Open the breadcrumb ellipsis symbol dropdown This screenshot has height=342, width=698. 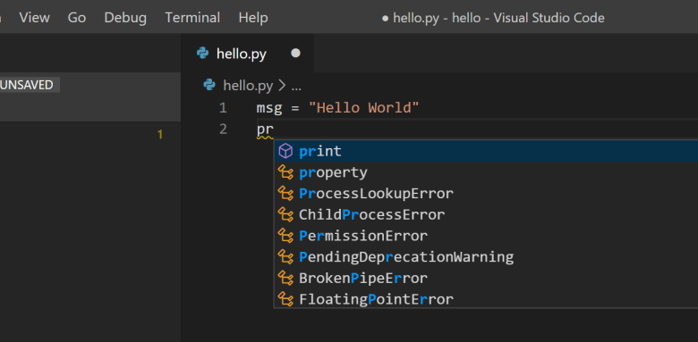click(x=296, y=86)
